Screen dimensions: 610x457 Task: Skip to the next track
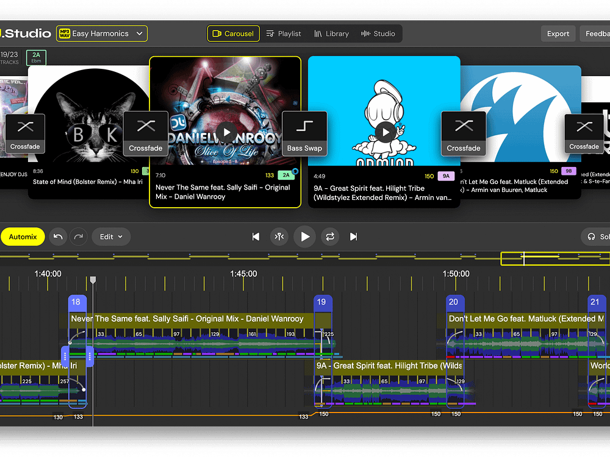[353, 236]
